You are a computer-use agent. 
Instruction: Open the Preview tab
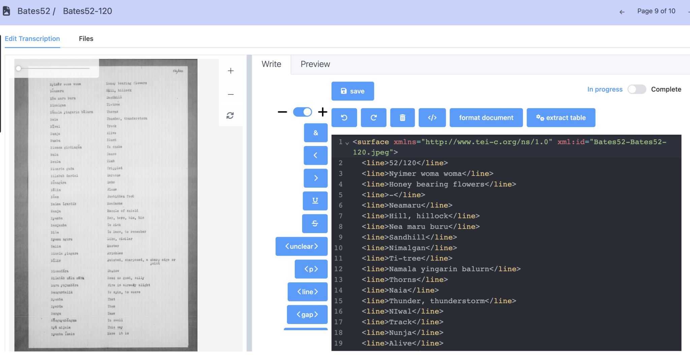pos(315,64)
